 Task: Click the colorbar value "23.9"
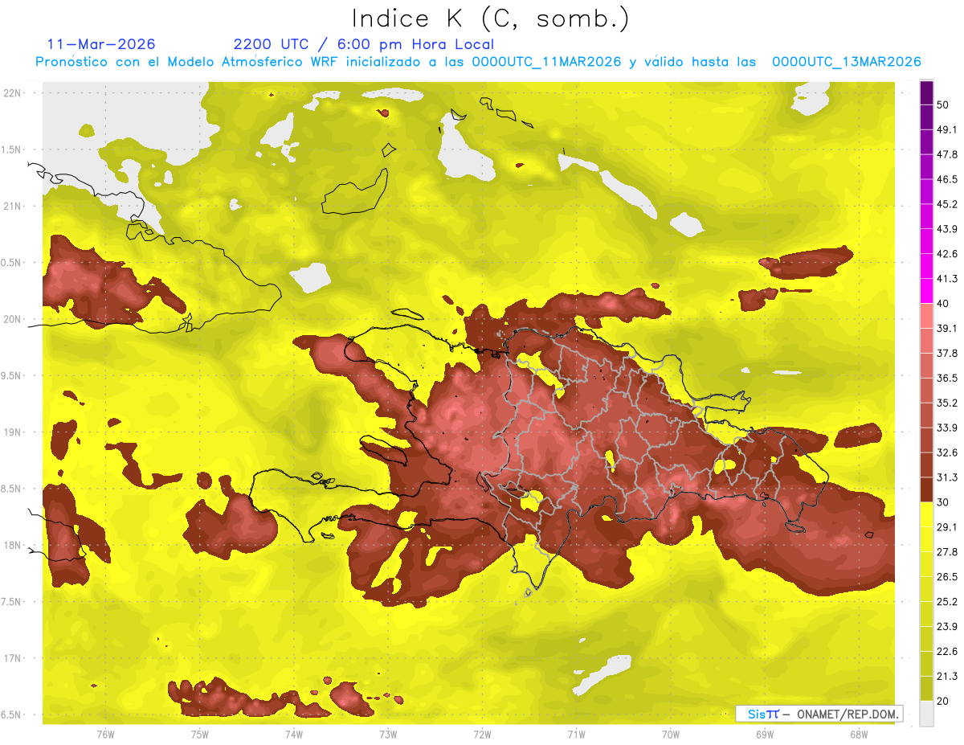[946, 627]
